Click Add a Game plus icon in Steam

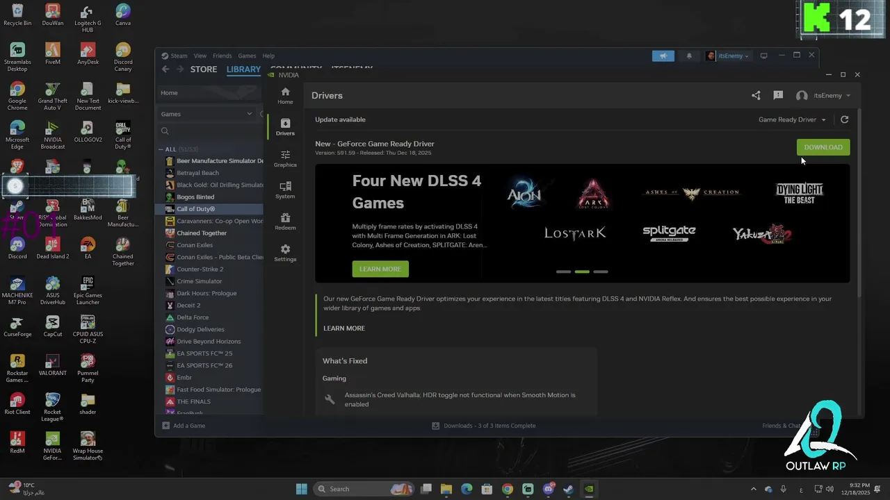click(165, 426)
